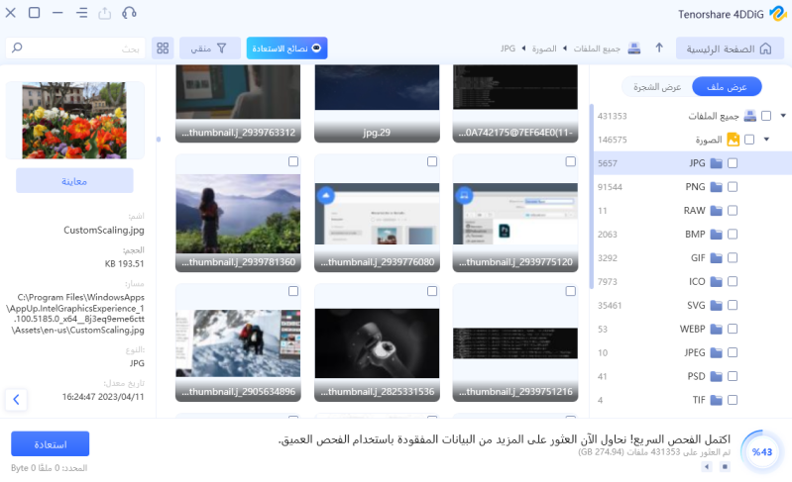Click the RAW folder icon

[x=717, y=211]
